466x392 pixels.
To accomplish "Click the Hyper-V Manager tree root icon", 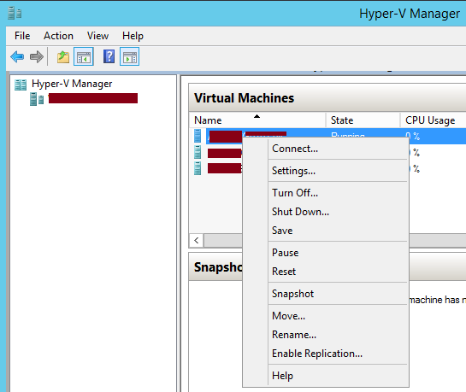I will [21, 85].
